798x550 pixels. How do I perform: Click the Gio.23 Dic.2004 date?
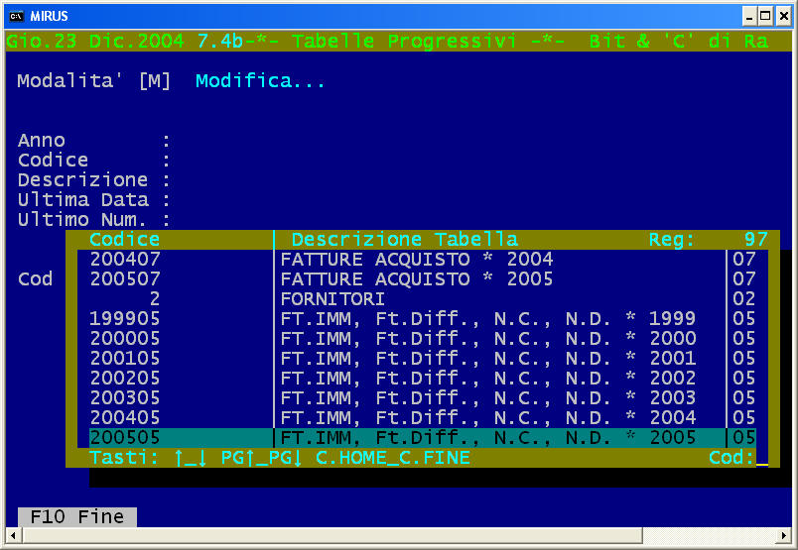(x=95, y=41)
